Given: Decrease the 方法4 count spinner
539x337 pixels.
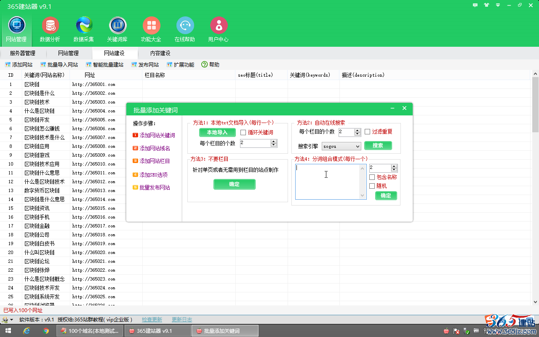Looking at the screenshot, I should (x=394, y=170).
